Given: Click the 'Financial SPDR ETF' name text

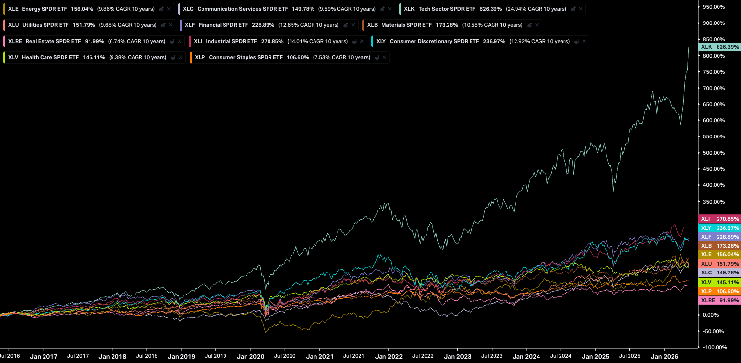Looking at the screenshot, I should [223, 25].
